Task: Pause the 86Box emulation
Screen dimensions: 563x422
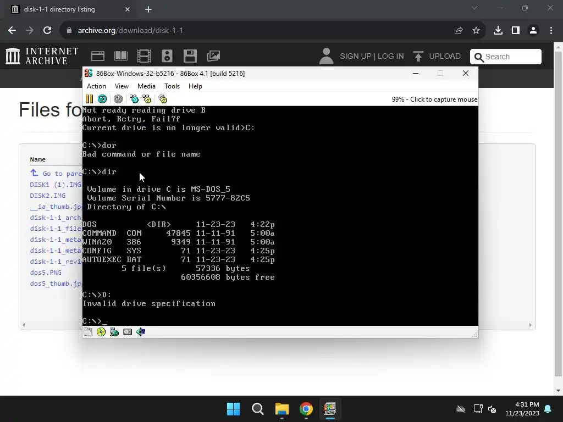Action: click(90, 99)
